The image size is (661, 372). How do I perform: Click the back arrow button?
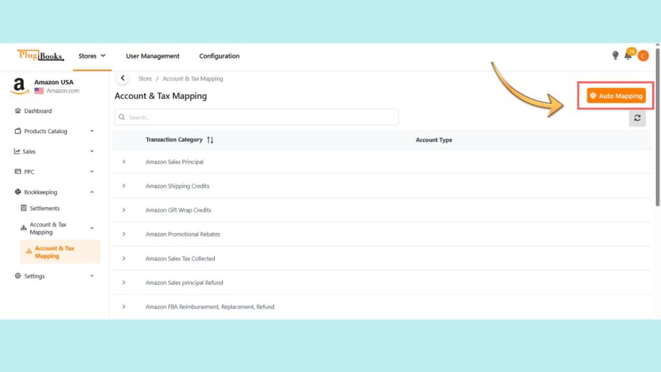(123, 78)
